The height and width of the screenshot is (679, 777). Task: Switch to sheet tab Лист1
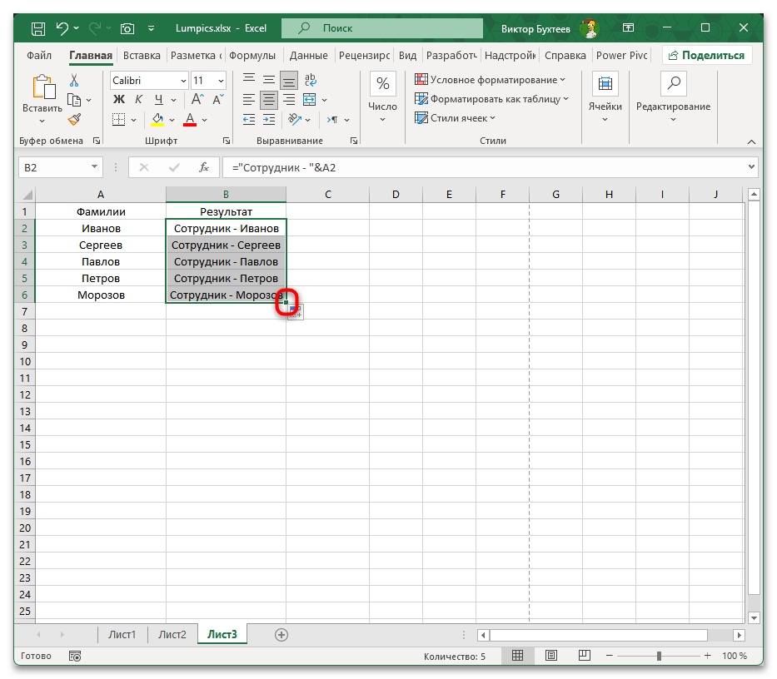coord(122,634)
